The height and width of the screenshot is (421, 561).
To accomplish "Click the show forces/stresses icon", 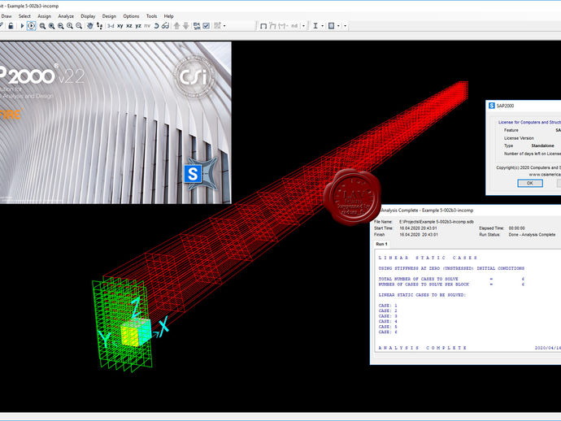I will pos(283,26).
